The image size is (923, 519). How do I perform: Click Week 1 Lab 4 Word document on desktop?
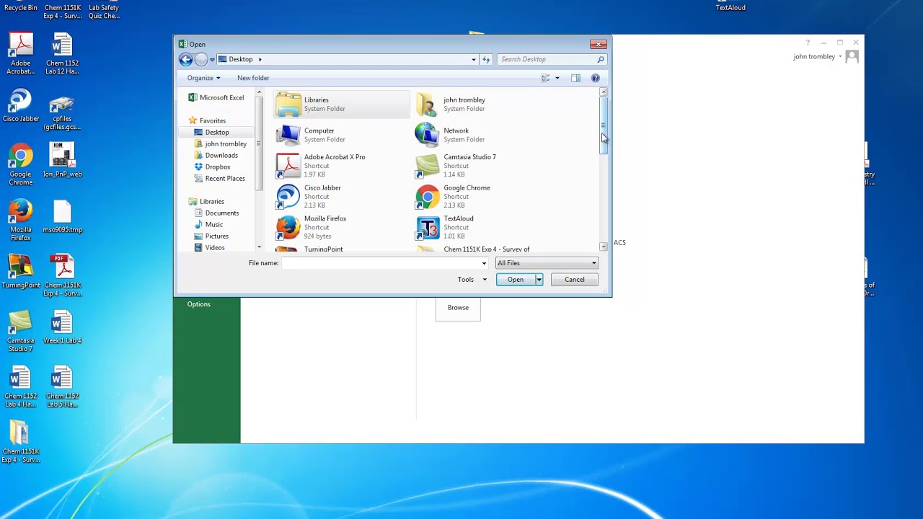tap(62, 327)
